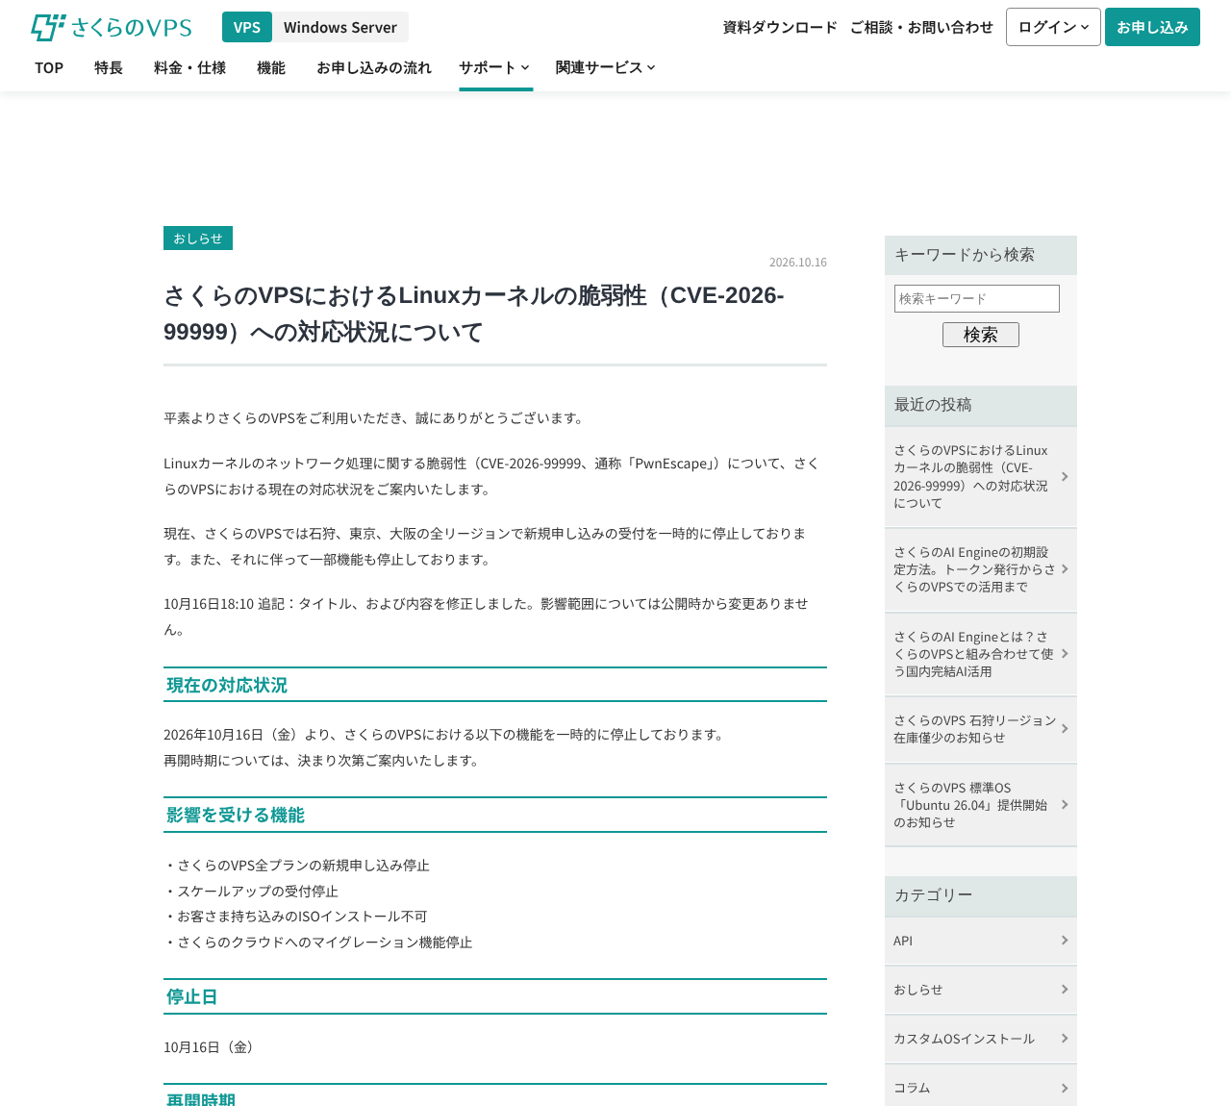Expand the サポート menu
The image size is (1231, 1106).
pyautogui.click(x=494, y=67)
